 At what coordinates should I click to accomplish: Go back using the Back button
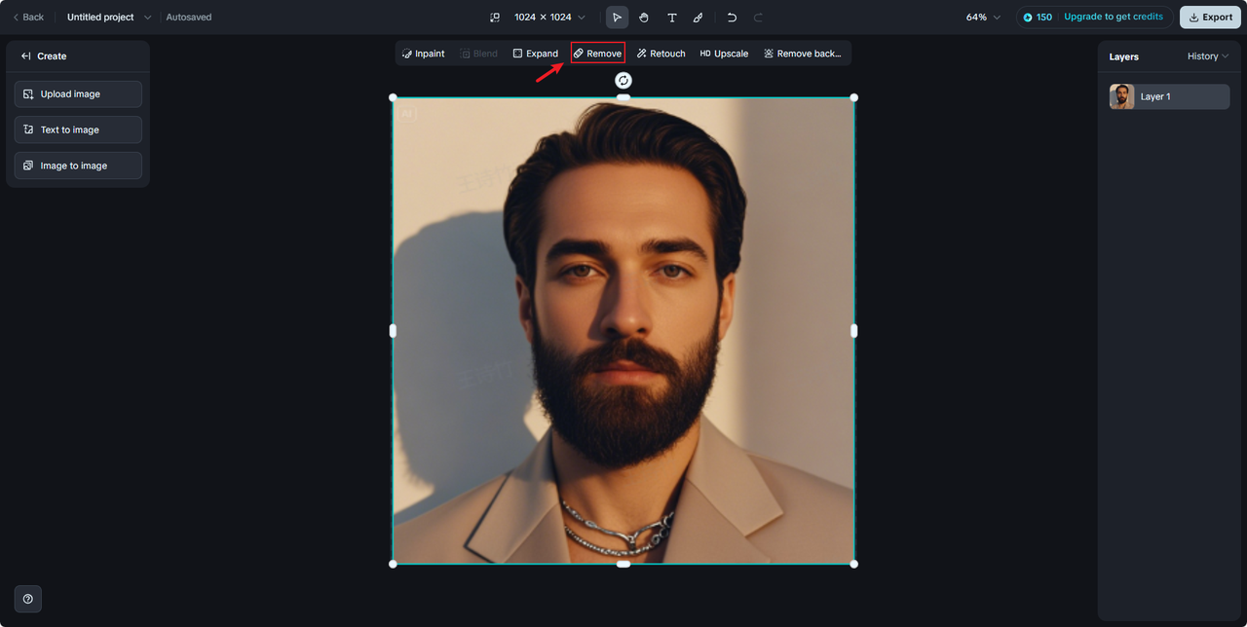[x=28, y=18]
